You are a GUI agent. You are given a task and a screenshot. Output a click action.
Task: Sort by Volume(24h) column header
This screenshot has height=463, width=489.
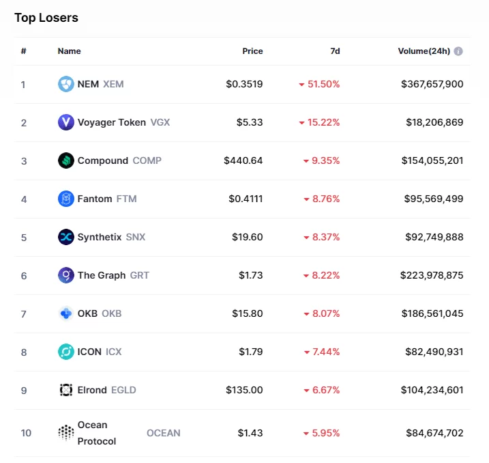click(x=424, y=51)
